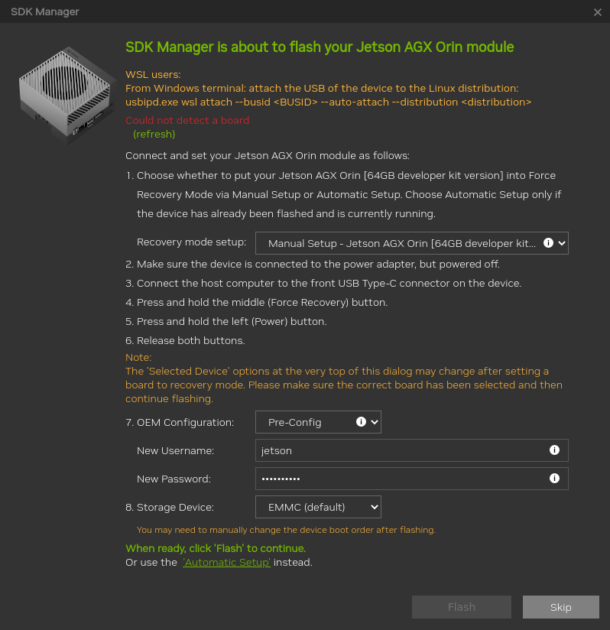Click the refresh link to detect board
Viewport: 610px width, 630px height.
click(154, 134)
